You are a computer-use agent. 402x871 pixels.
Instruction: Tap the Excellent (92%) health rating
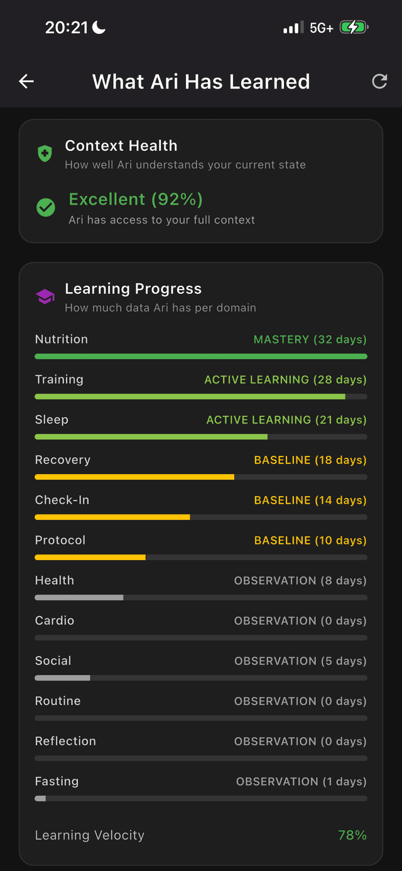coord(136,199)
